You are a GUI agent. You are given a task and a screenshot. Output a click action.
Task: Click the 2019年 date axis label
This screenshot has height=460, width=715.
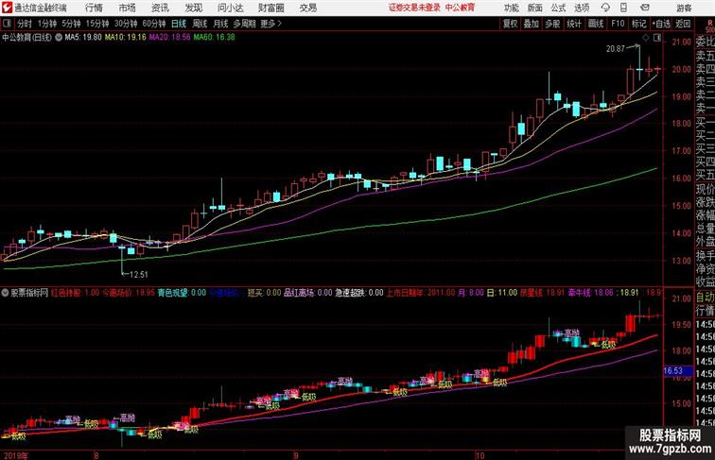pos(15,455)
